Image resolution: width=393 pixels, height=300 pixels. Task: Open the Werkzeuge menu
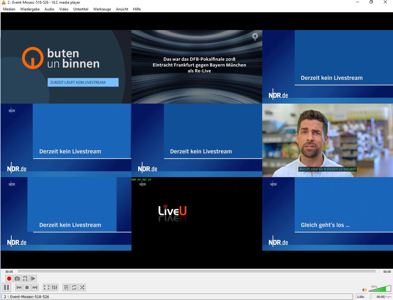pos(102,9)
